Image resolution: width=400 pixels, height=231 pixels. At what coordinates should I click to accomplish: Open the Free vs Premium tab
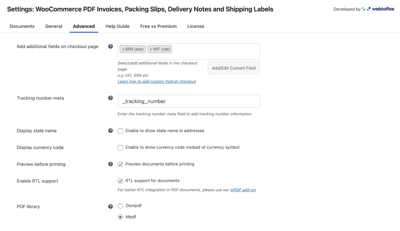click(x=158, y=26)
